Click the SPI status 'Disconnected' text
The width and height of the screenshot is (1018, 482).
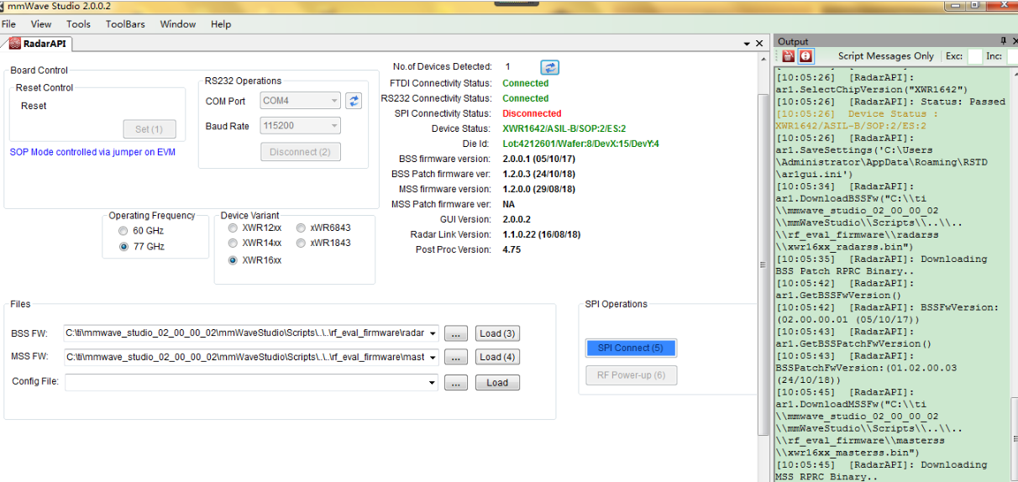pos(532,113)
